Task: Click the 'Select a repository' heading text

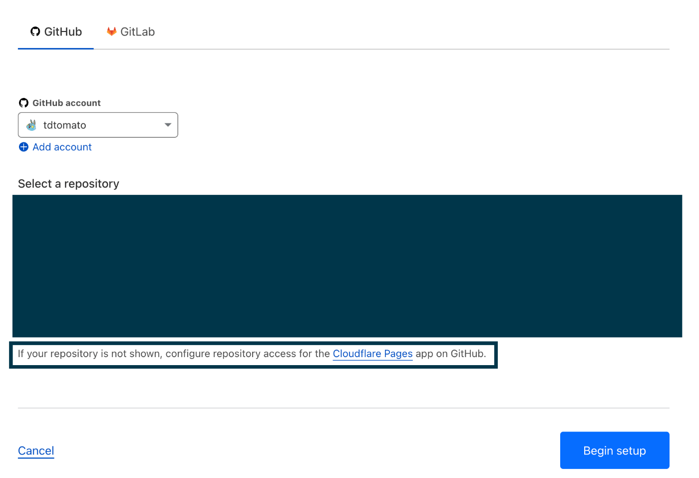Action: click(x=68, y=184)
